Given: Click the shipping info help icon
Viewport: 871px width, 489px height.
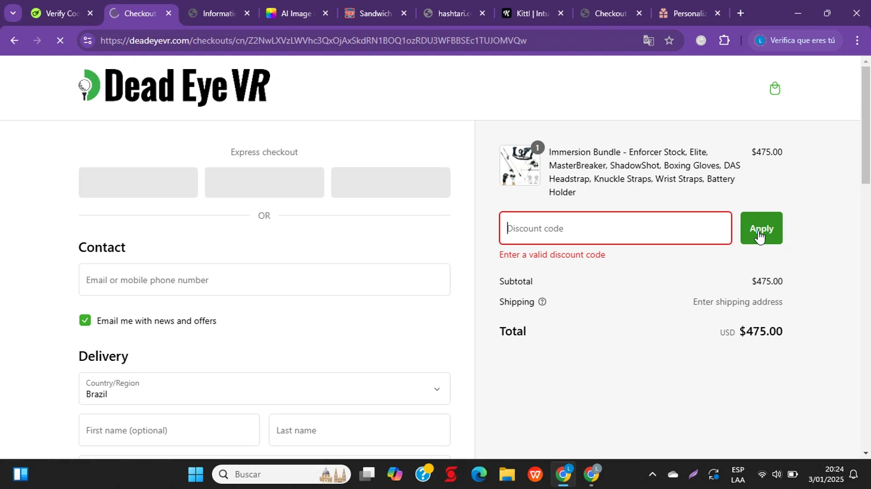Looking at the screenshot, I should tap(542, 302).
